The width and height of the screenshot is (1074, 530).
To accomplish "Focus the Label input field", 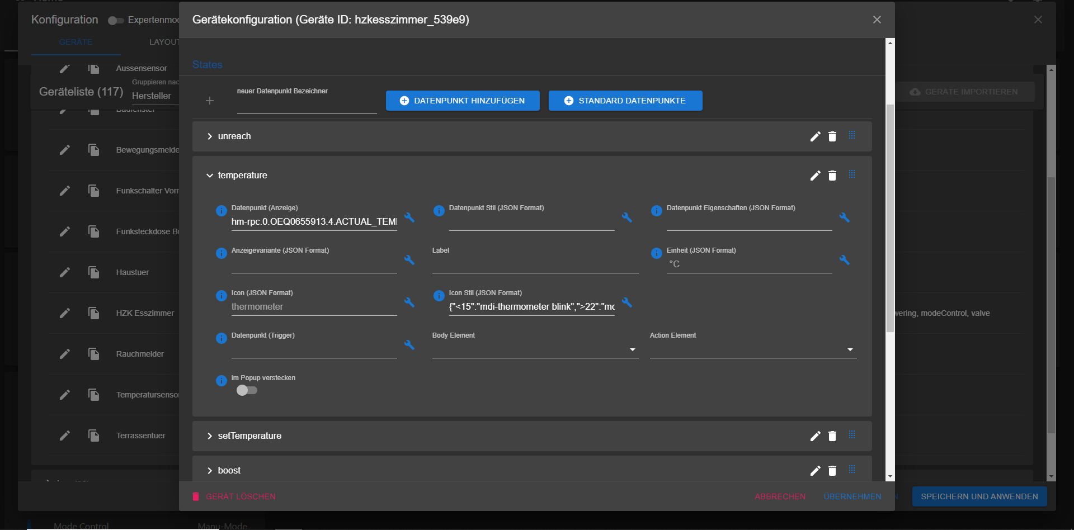I will tap(535, 264).
